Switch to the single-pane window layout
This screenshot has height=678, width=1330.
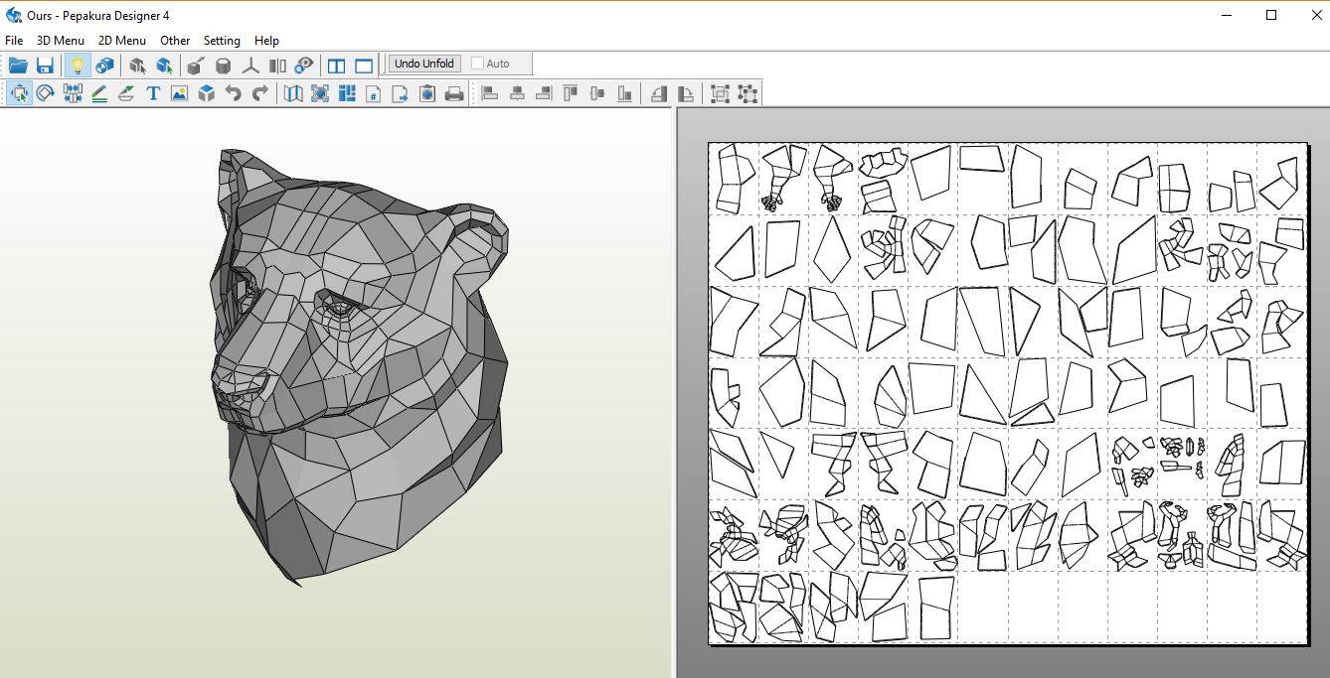(364, 66)
